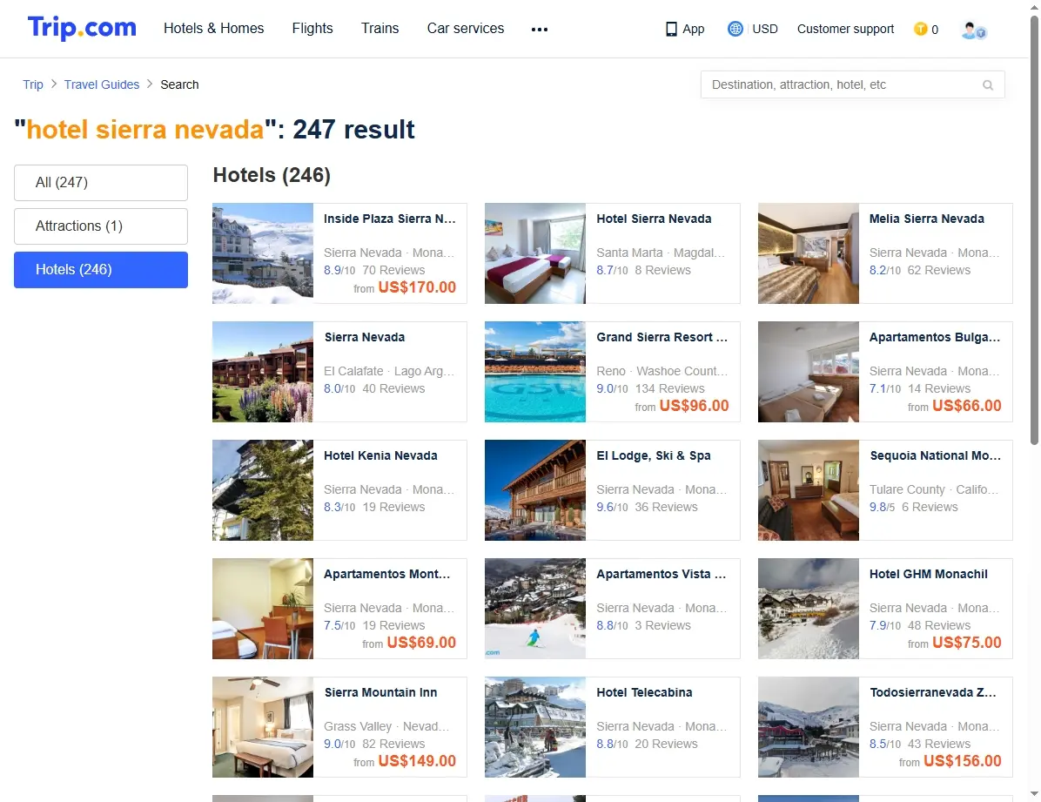This screenshot has height=802, width=1041.
Task: Click US$69.00 price for Apartamentos Monte
Action: (x=421, y=643)
